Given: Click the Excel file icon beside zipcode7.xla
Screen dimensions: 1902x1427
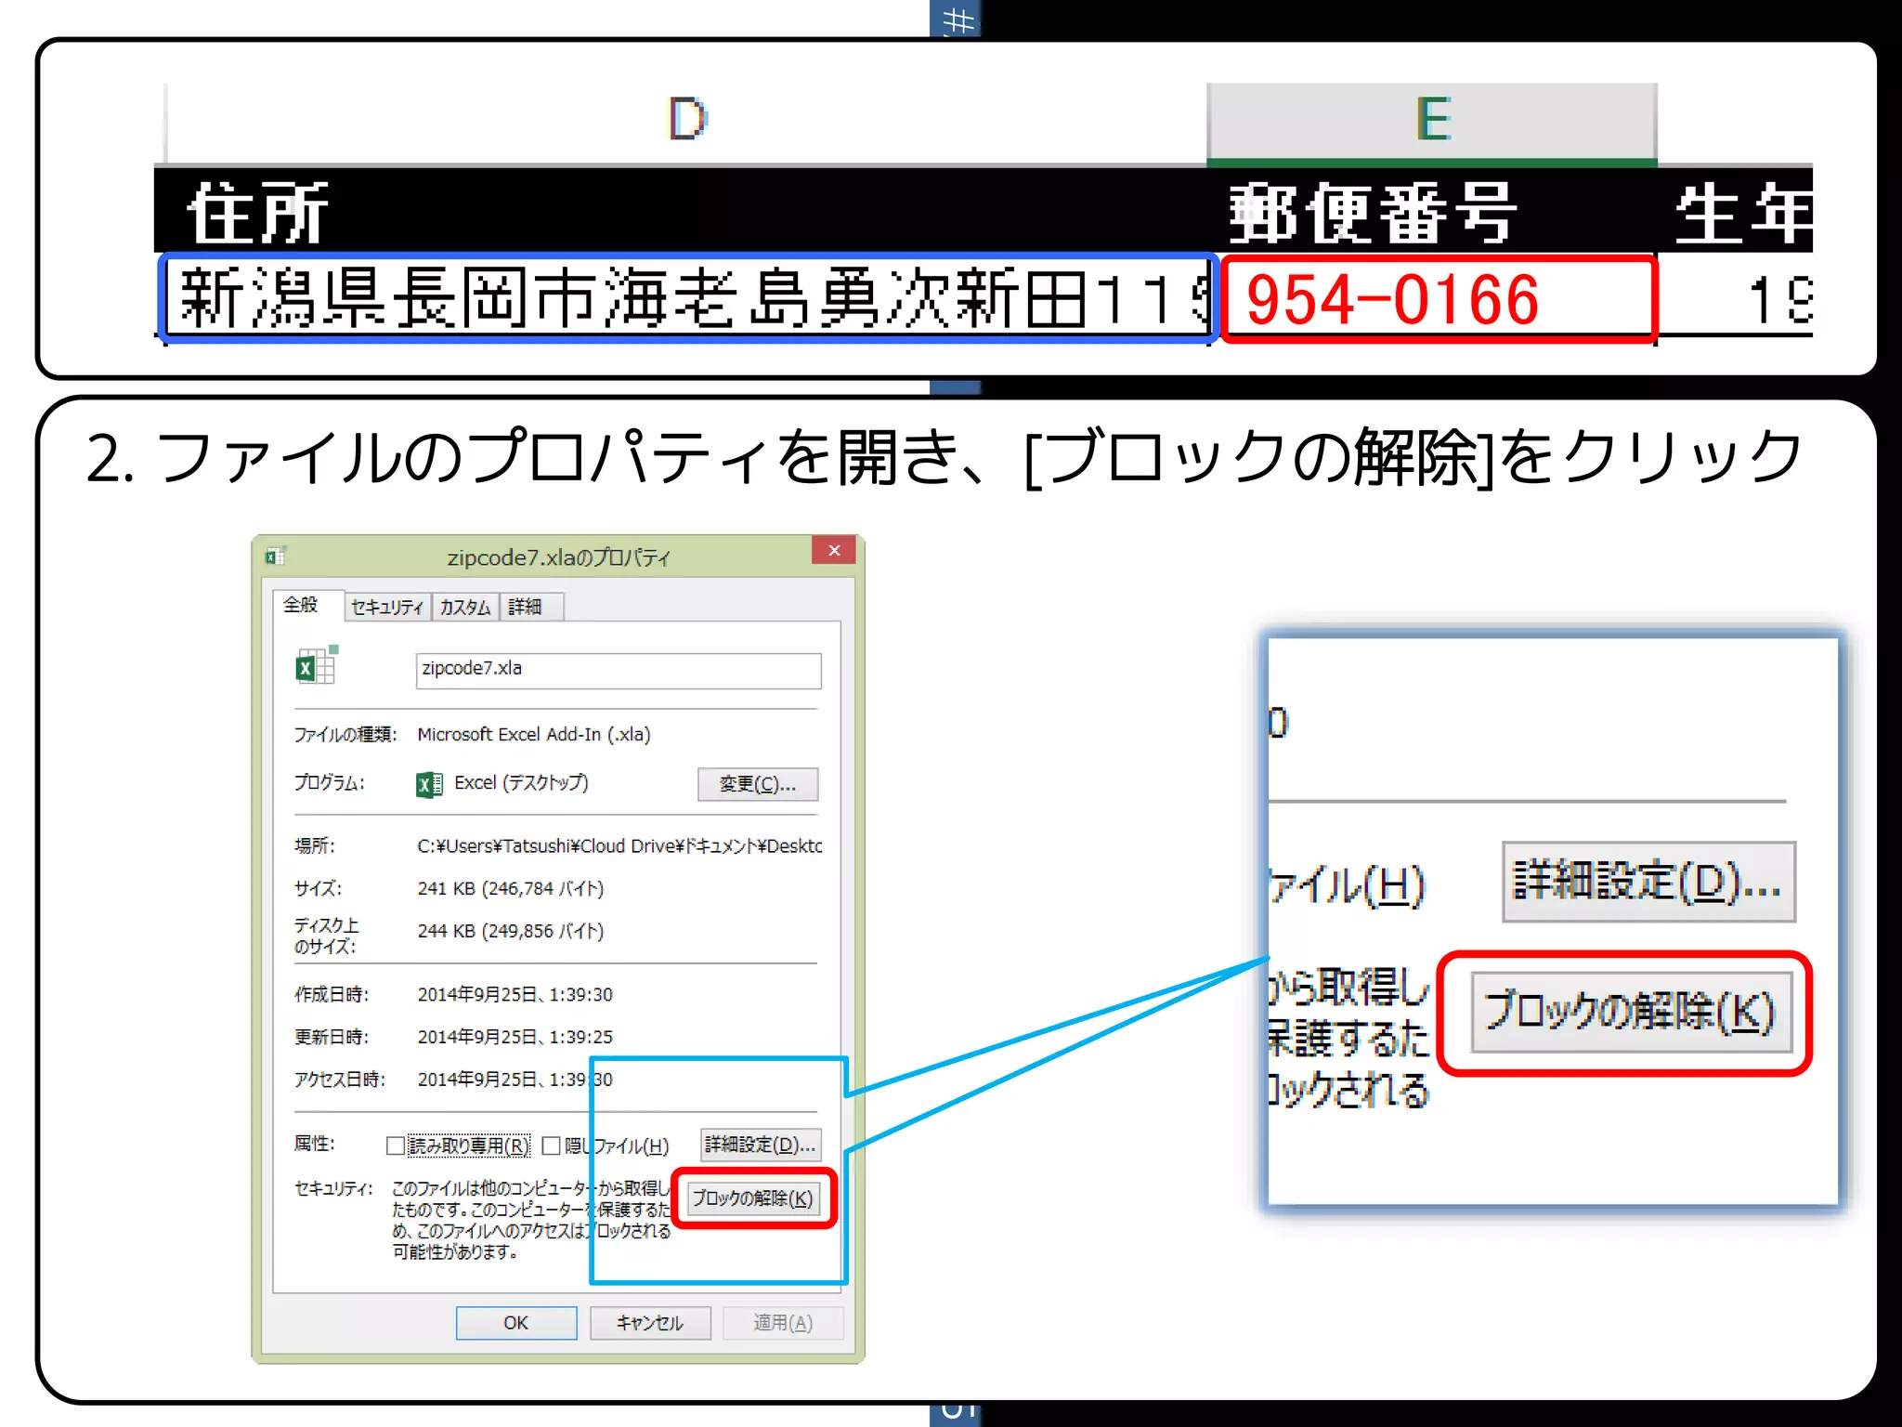Looking at the screenshot, I should 316,664.
